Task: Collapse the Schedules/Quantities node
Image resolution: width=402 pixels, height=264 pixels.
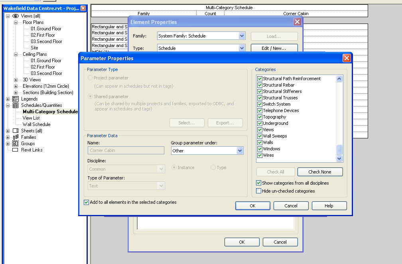Action: click(x=8, y=105)
